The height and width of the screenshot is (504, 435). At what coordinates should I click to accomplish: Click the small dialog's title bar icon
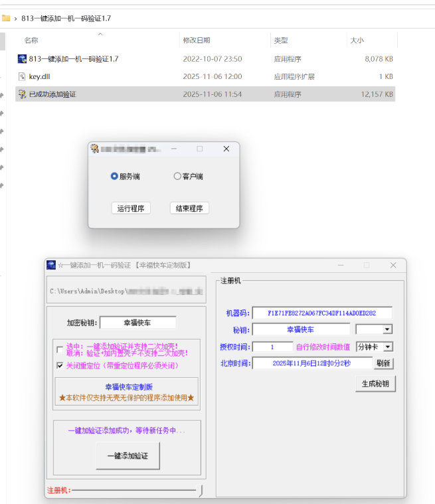click(95, 149)
